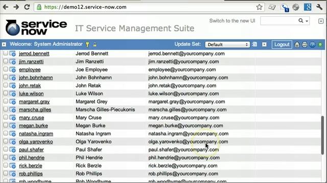Check the box for margaret.gray row
Screen dimensions: 327x183
[6, 101]
